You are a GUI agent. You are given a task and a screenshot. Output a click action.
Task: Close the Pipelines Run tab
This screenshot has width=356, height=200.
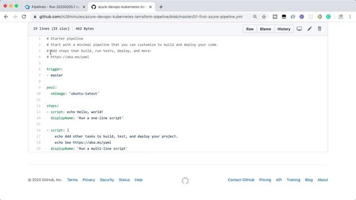click(x=84, y=7)
